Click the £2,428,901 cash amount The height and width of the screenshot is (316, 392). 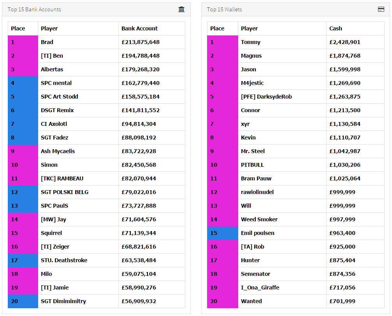(345, 42)
